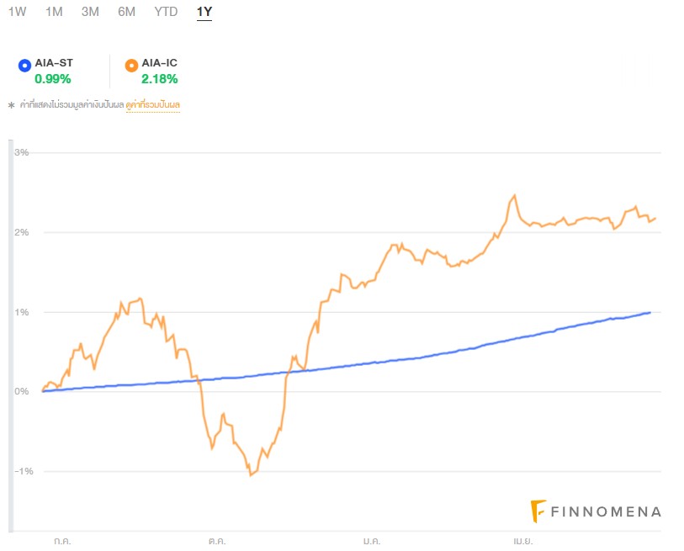Viewport: 684px width, 551px height.
Task: Click the active 1Y tab
Action: tap(204, 12)
